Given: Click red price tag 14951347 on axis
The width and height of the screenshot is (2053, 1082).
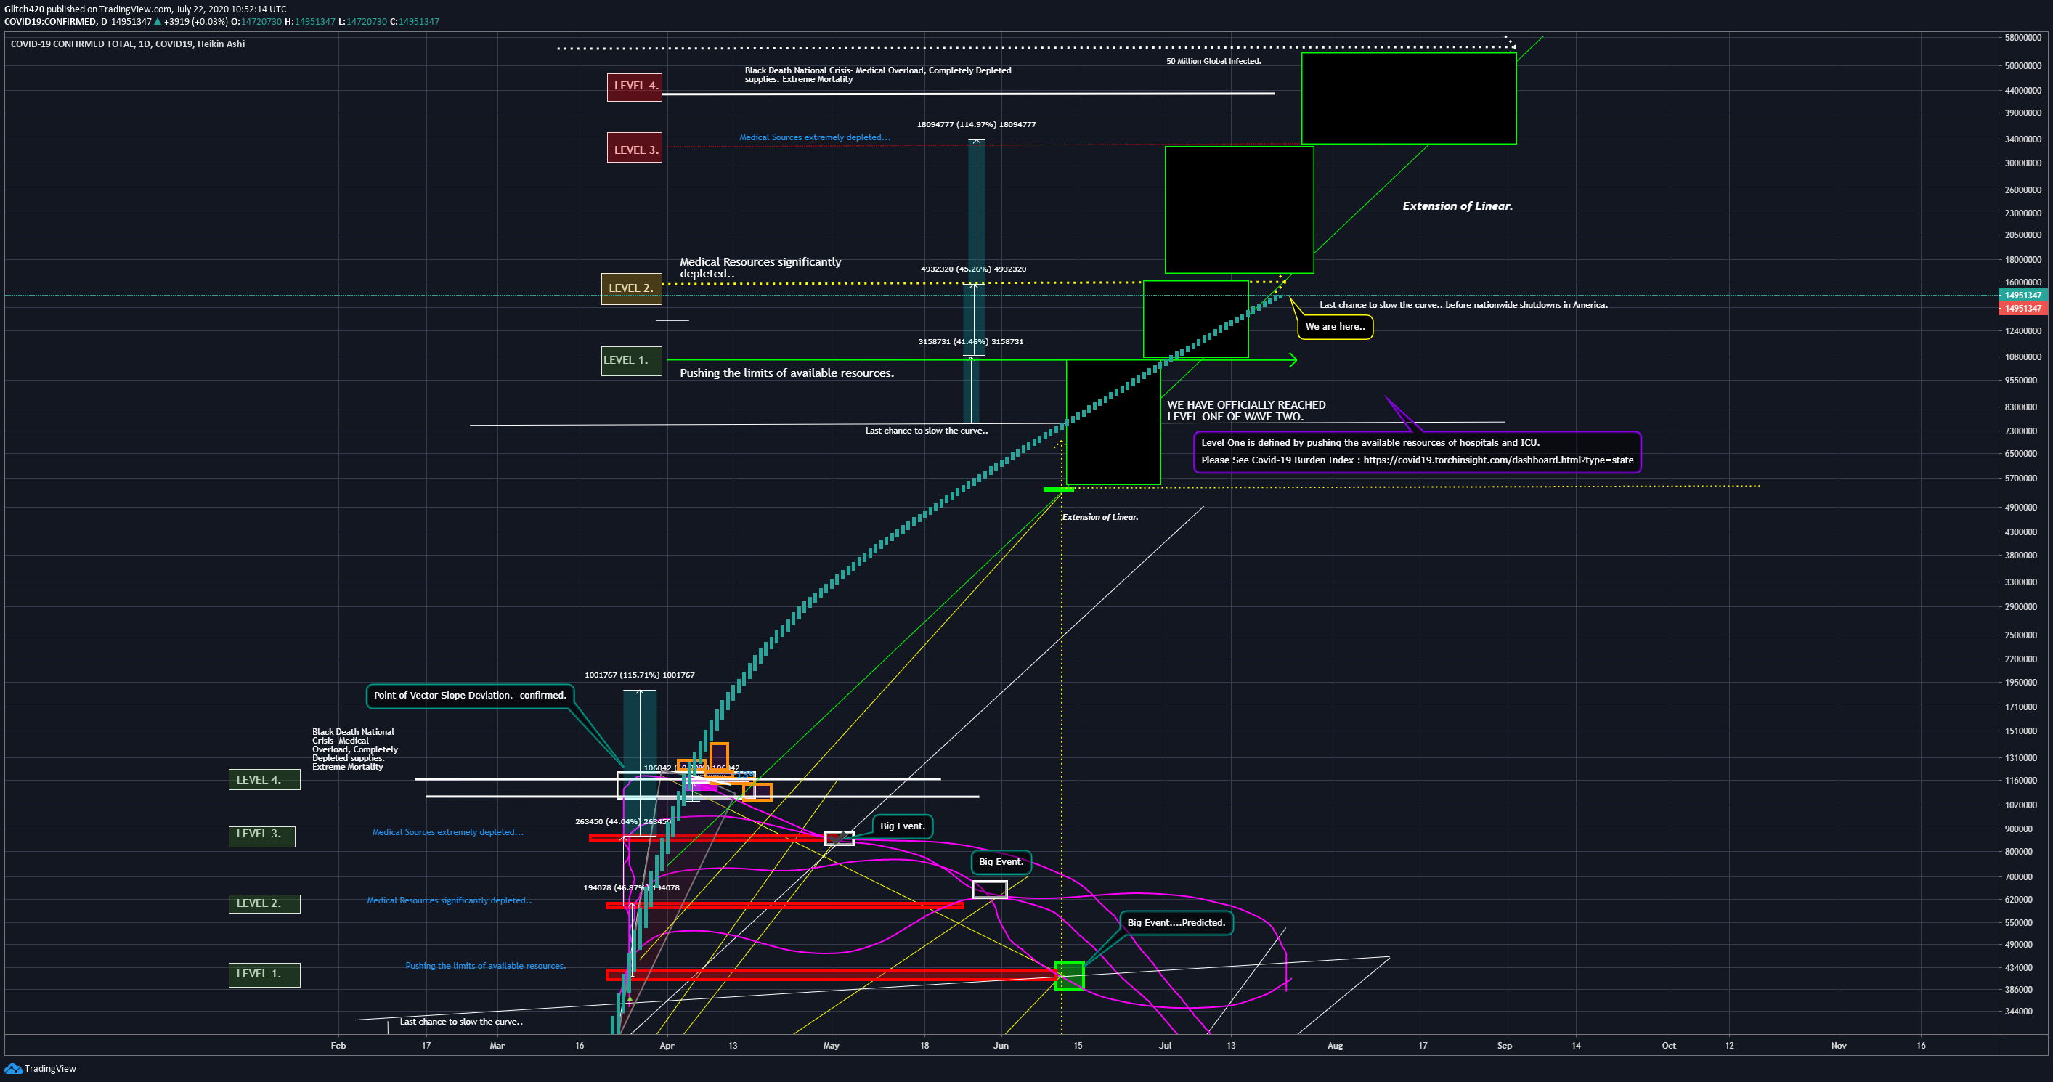Looking at the screenshot, I should tap(2022, 309).
